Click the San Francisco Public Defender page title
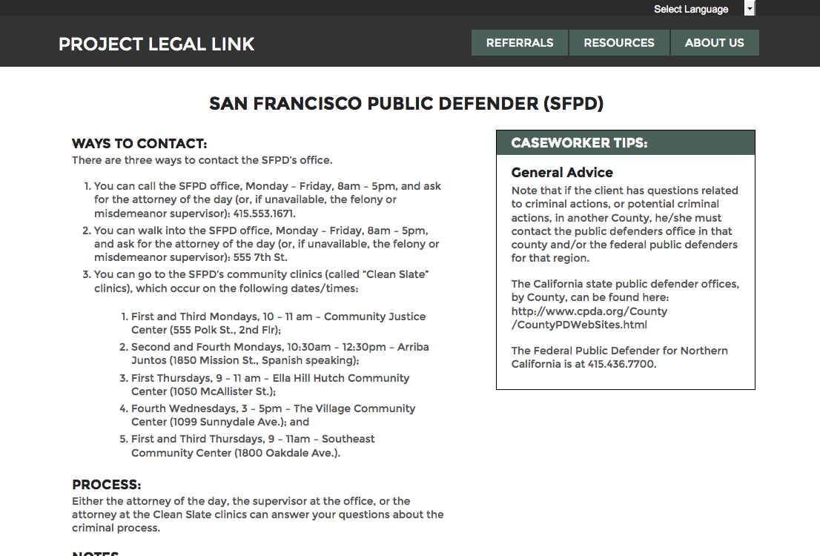Viewport: 820px width, 556px height. [x=406, y=103]
